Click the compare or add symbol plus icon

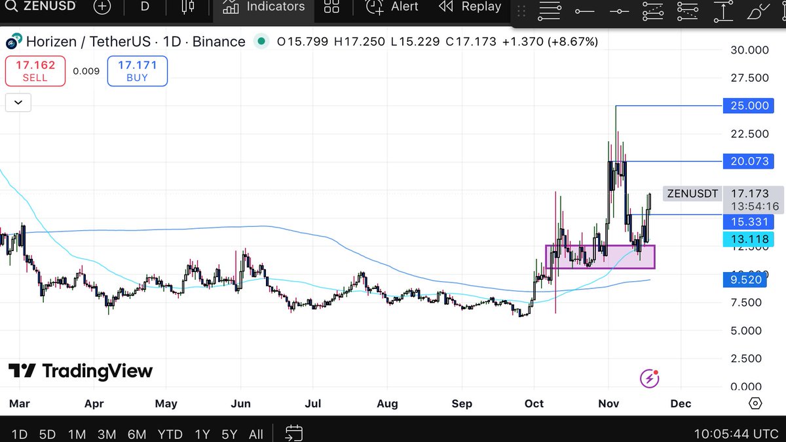(x=102, y=7)
